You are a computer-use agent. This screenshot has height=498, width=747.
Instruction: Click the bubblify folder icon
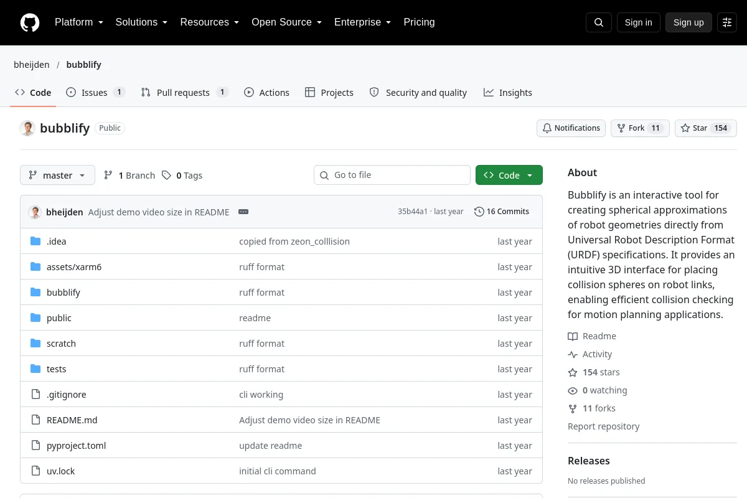(x=35, y=293)
